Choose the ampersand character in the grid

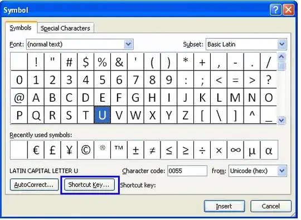119,62
